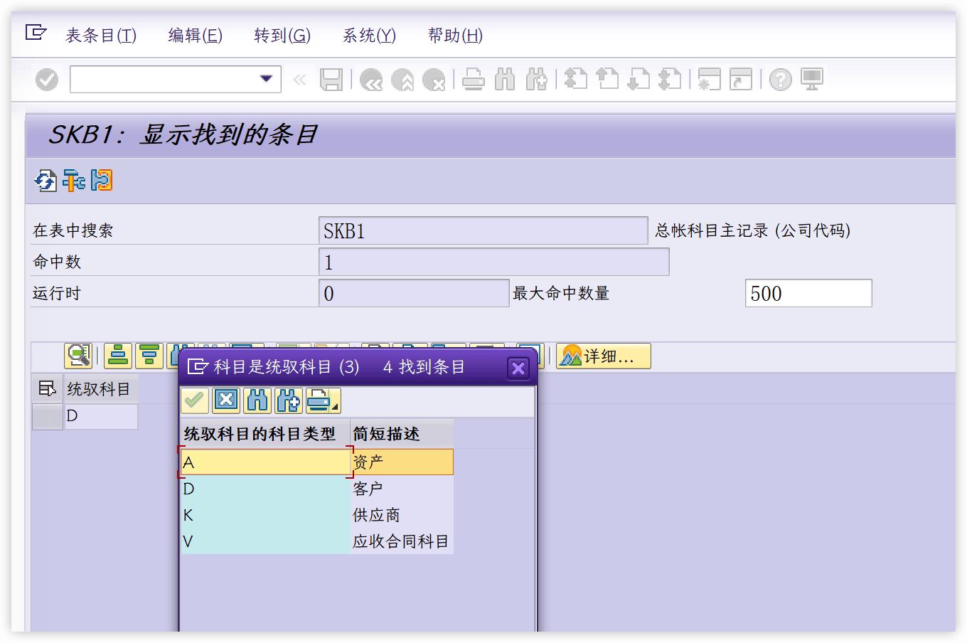This screenshot has width=967, height=643.
Task: Click the Find Next icon in the popup
Action: point(288,400)
